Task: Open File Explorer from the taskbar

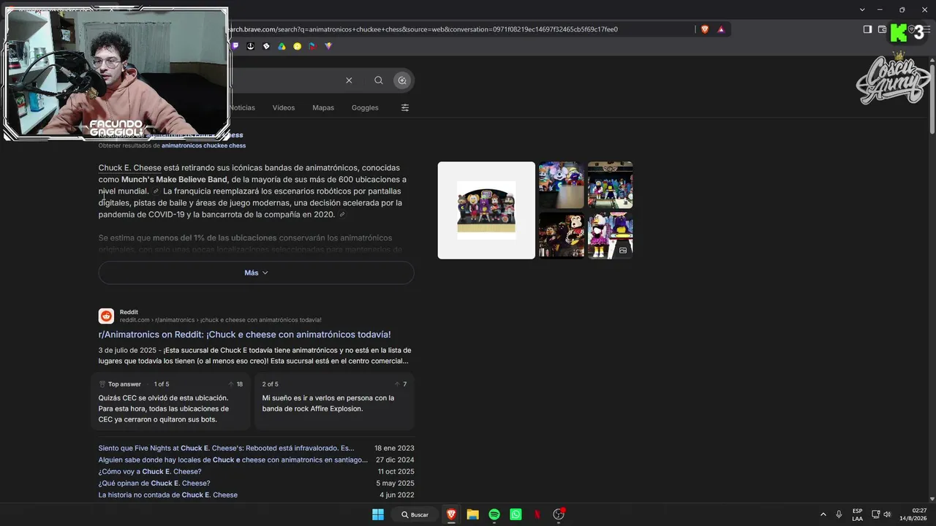Action: click(x=472, y=514)
